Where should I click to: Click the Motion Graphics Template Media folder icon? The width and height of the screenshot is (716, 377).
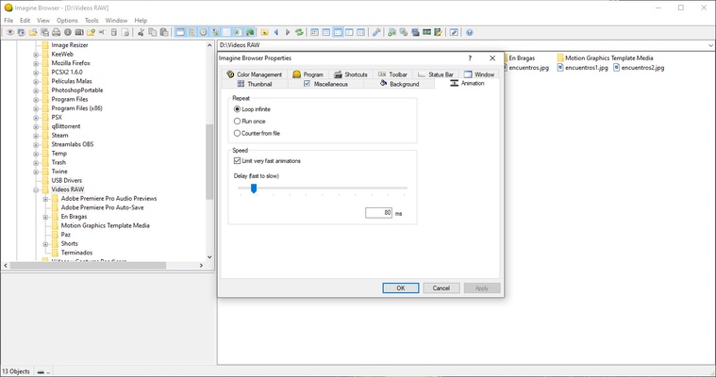560,57
